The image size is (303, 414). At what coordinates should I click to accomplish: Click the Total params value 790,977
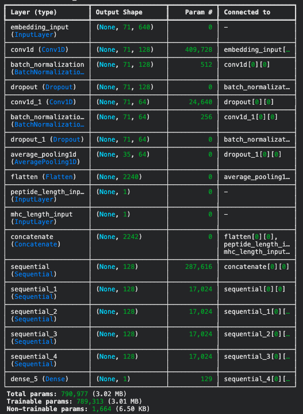click(x=74, y=394)
